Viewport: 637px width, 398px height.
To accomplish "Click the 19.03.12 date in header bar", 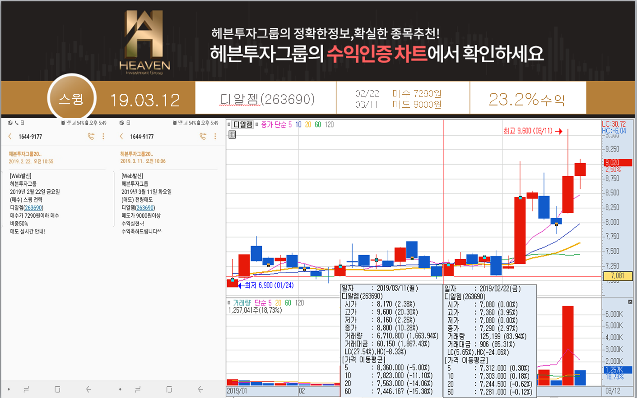I will pyautogui.click(x=145, y=100).
